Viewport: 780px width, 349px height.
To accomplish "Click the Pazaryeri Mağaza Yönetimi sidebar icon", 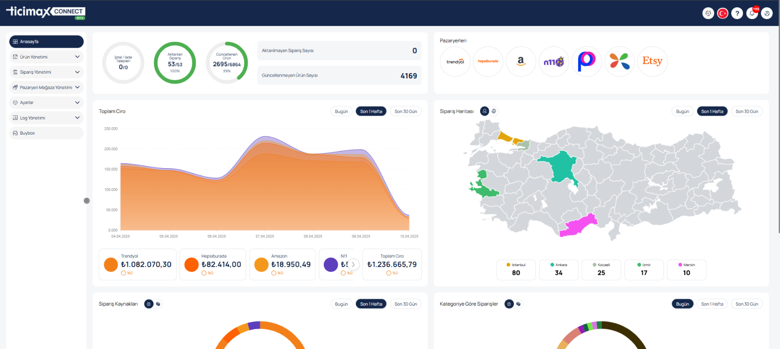I will 15,87.
